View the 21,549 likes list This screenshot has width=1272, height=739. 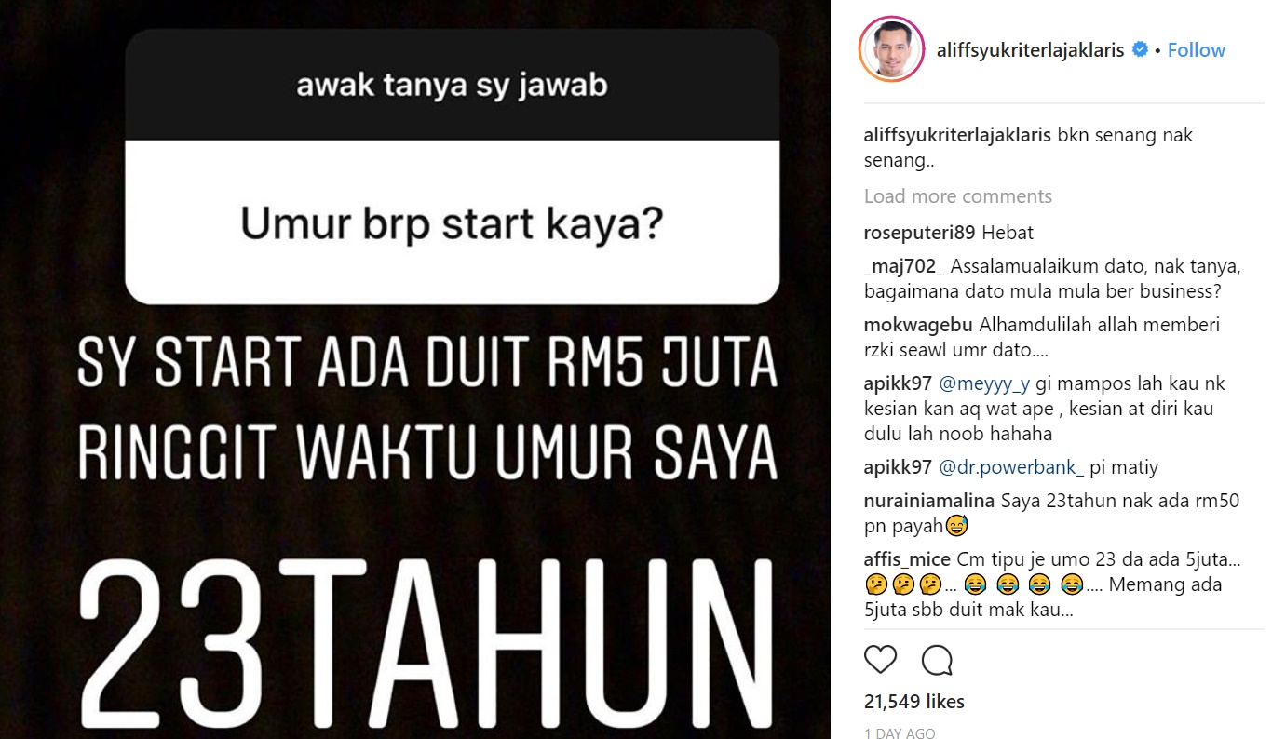[914, 702]
